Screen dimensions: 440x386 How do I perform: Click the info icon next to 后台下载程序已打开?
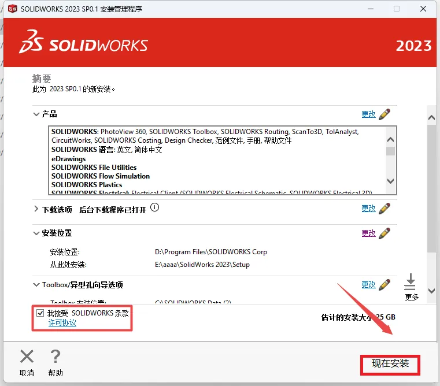154,207
